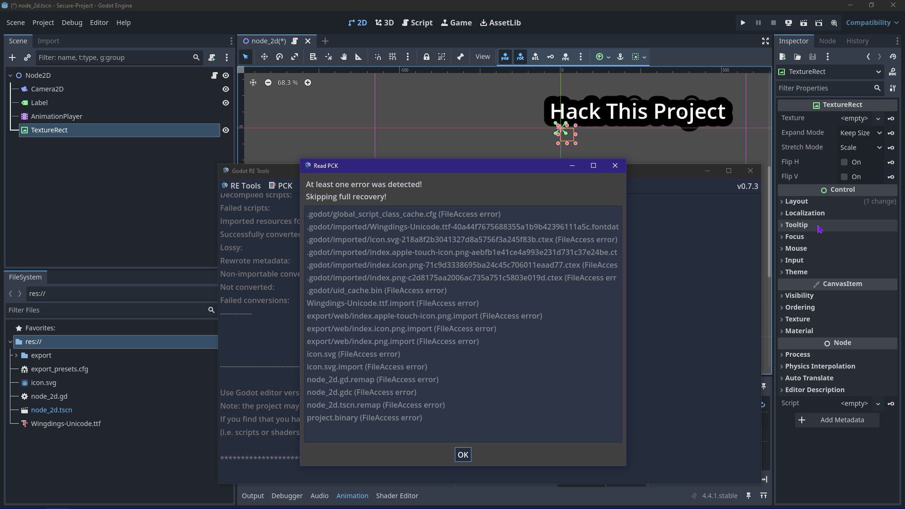Open the Compatibility renderer dropdown

pyautogui.click(x=872, y=23)
